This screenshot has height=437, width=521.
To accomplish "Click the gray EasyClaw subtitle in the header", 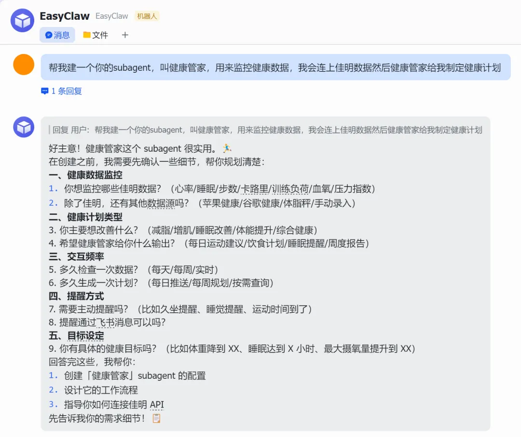I will (x=112, y=16).
